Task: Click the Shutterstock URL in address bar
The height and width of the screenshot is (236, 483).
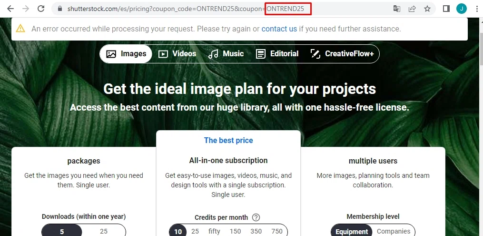Action: click(186, 9)
